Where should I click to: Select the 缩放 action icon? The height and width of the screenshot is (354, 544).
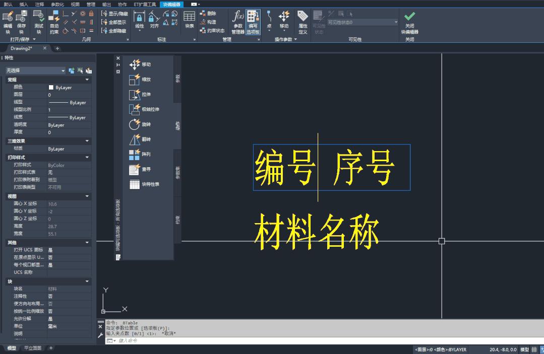(x=143, y=80)
